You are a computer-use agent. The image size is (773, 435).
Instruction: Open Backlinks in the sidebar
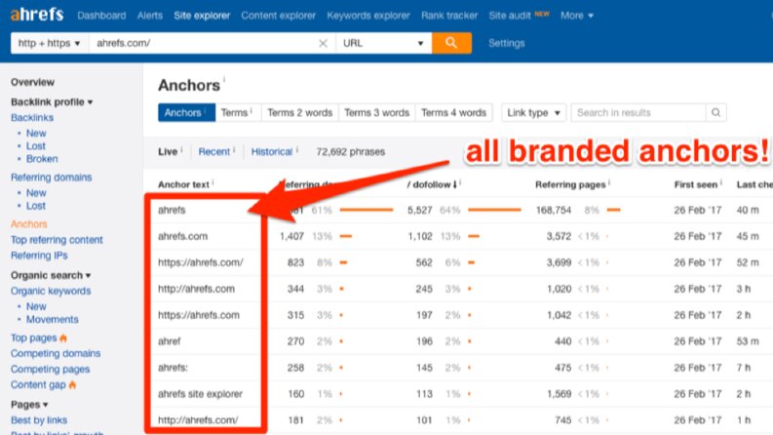32,118
